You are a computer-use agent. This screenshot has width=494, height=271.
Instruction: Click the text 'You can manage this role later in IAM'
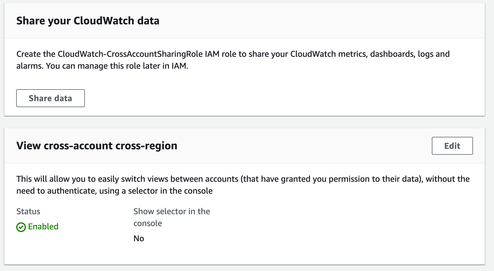tap(116, 66)
